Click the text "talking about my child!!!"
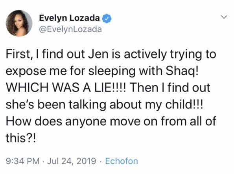 click(x=136, y=104)
